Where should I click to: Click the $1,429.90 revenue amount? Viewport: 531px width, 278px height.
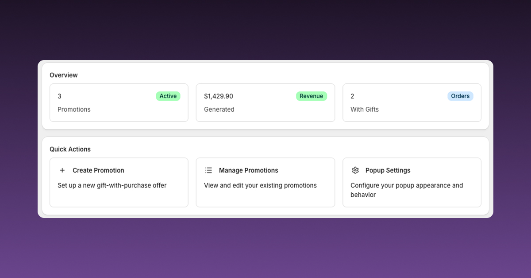coord(218,96)
